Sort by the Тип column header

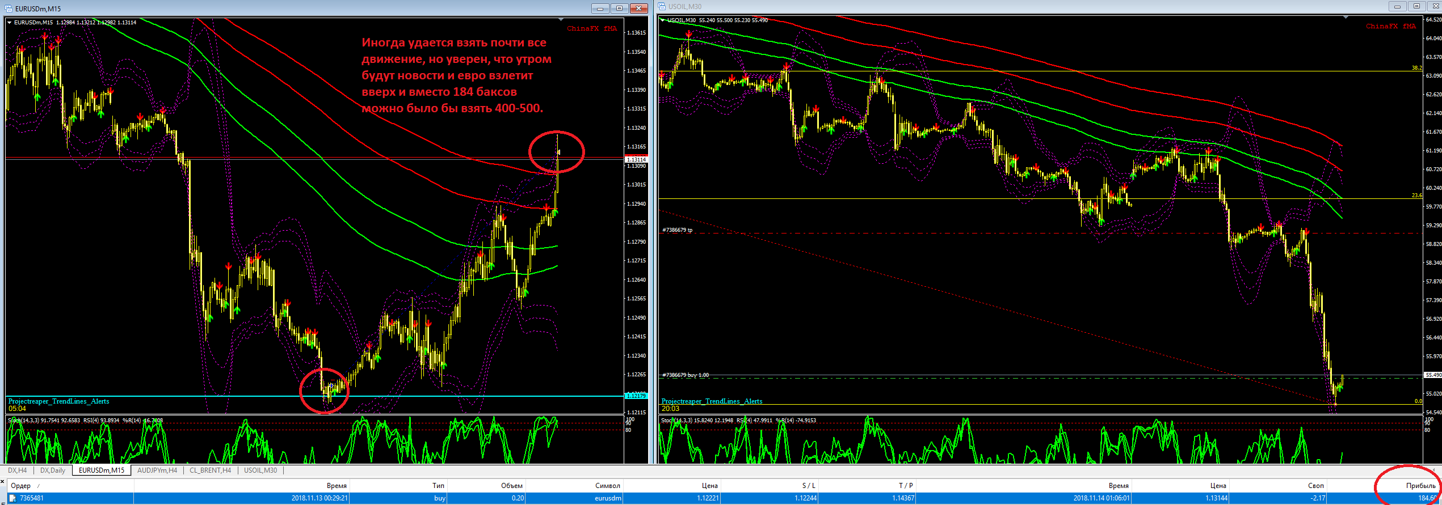pyautogui.click(x=398, y=486)
